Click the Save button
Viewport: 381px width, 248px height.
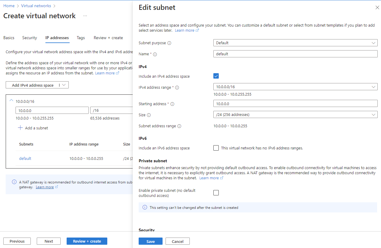click(x=151, y=241)
